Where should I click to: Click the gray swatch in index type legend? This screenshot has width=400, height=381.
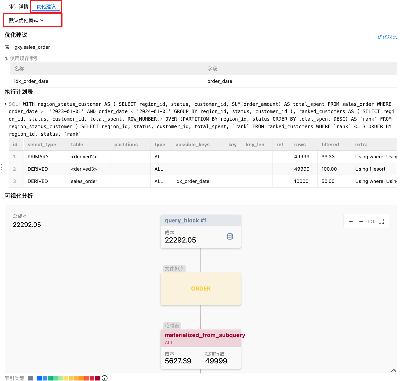click(31, 378)
